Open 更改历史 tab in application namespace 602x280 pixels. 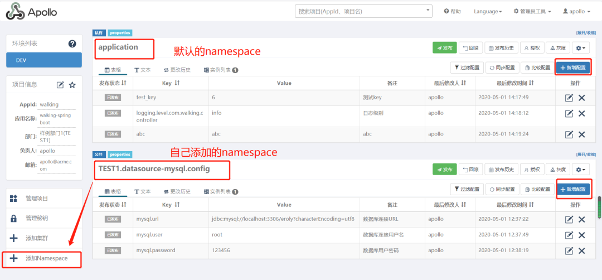point(177,70)
